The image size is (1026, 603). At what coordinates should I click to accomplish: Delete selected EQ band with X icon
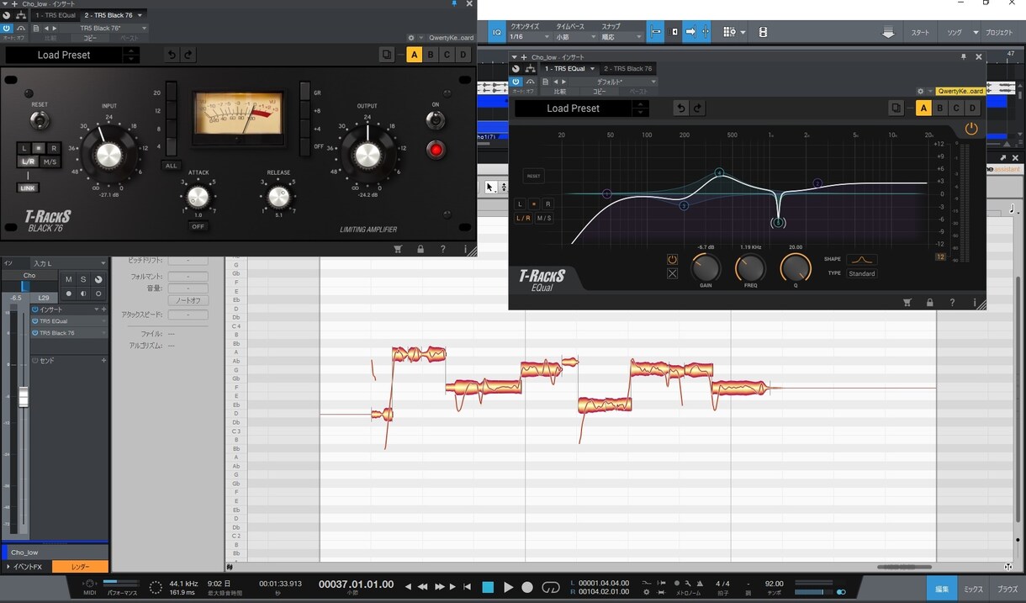point(672,273)
